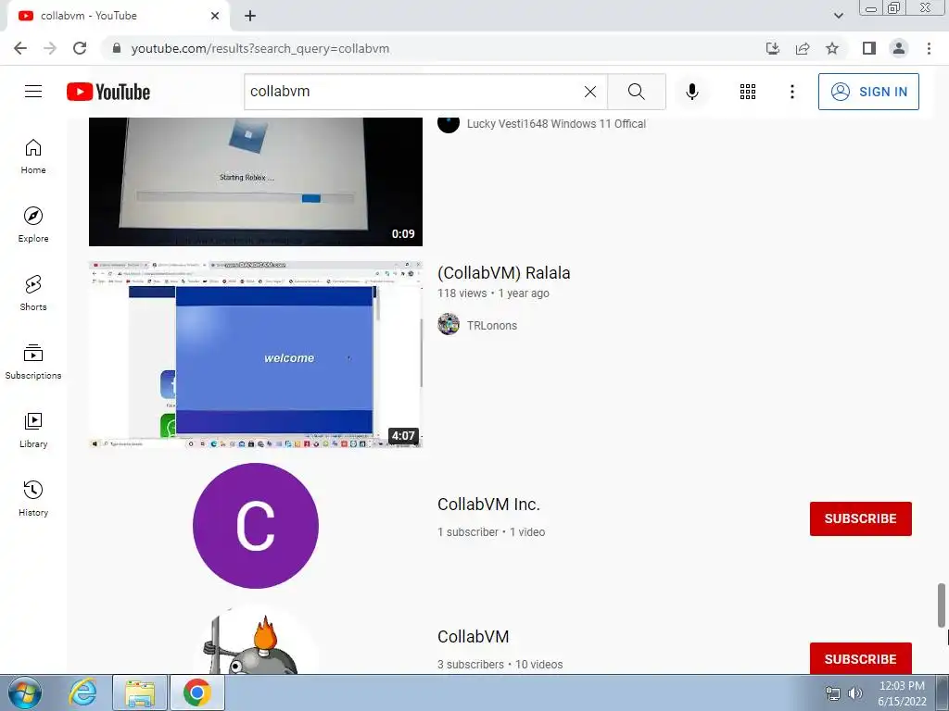
Task: Bookmark this page with the star
Action: (832, 48)
